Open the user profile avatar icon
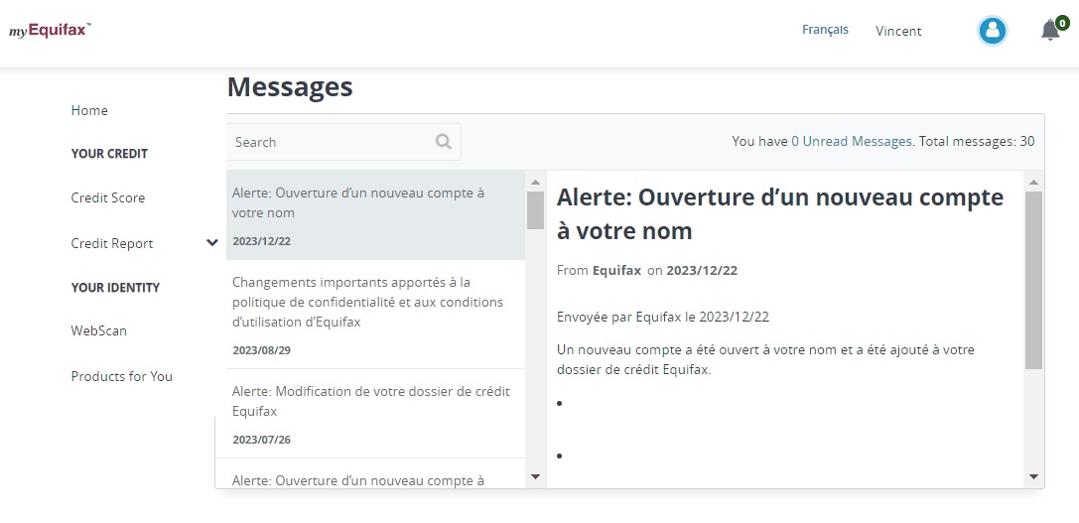The image size is (1079, 523). (x=992, y=31)
